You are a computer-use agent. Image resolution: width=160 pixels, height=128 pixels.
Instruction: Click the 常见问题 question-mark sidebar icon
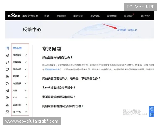click(7, 48)
